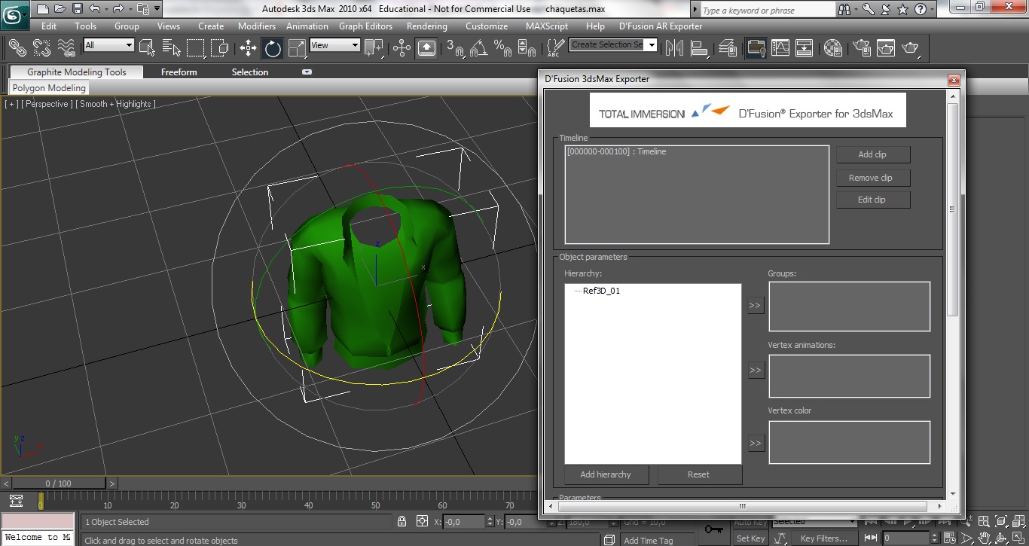Viewport: 1029px width, 546px height.
Task: Open the Material Editor sphere icon
Action: point(832,48)
